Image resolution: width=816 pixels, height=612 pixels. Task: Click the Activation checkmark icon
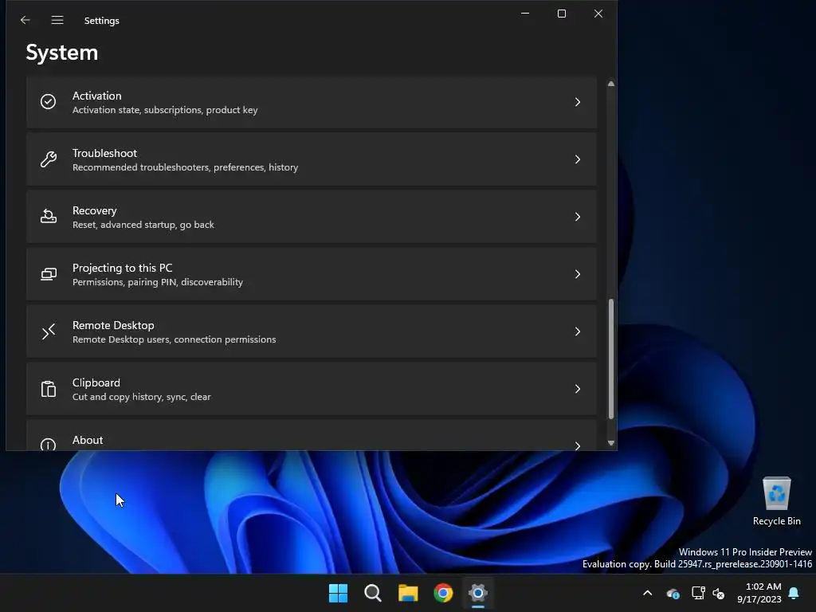point(49,101)
